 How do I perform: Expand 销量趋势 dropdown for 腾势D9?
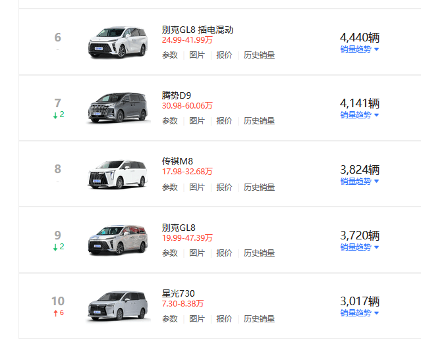tap(360, 115)
